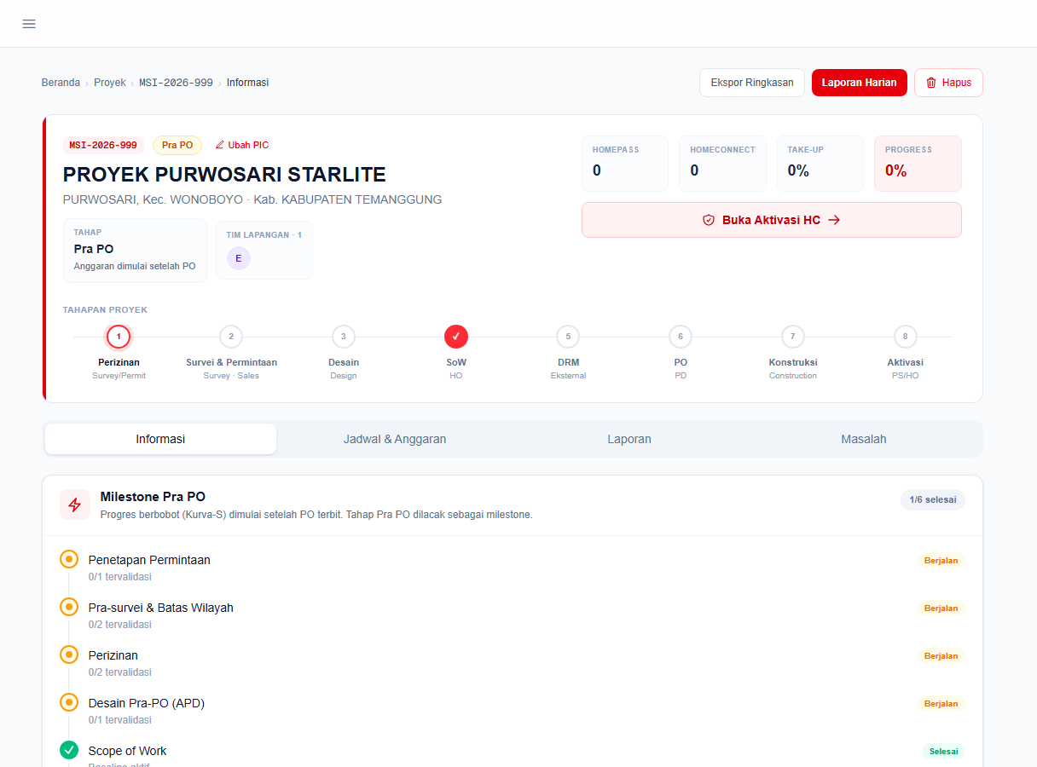Click the pencil icon beside Ubah PIC

[x=219, y=145]
